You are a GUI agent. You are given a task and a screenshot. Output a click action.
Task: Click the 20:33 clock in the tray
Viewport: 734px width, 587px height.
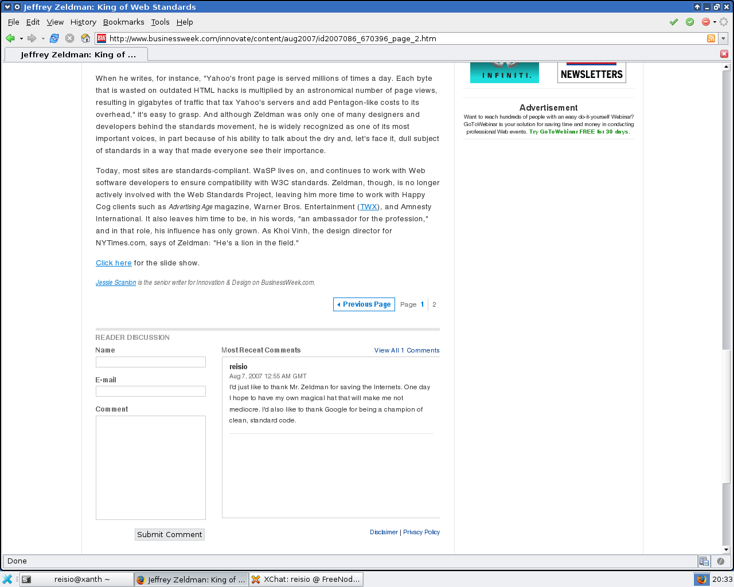[722, 580]
